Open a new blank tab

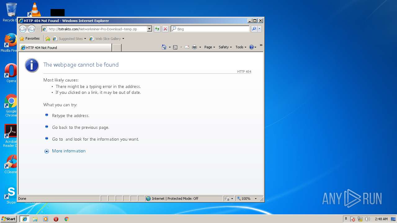coord(117,48)
